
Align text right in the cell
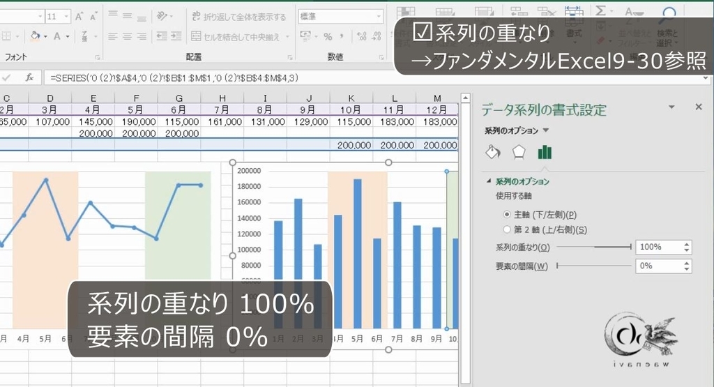pos(142,36)
